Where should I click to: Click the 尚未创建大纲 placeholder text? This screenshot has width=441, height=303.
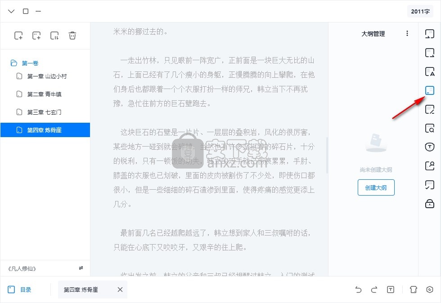tap(376, 169)
